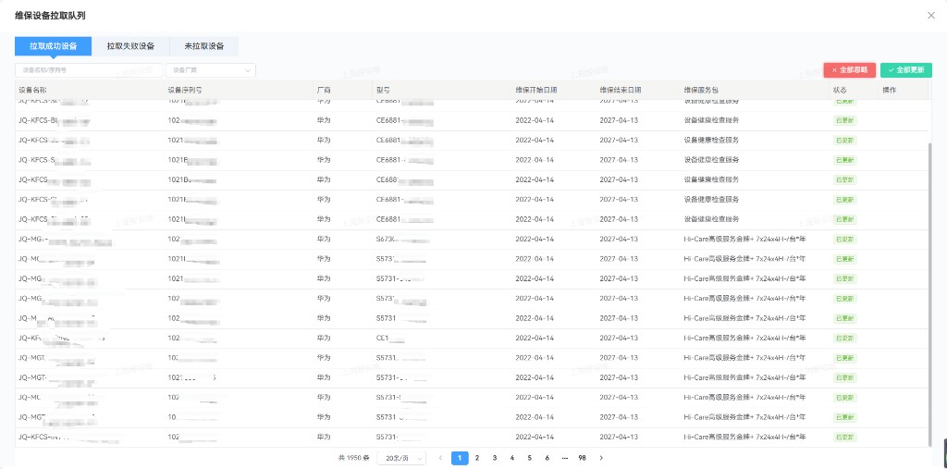Open the 拉取失败设备 tab
The width and height of the screenshot is (947, 469).
pyautogui.click(x=130, y=46)
